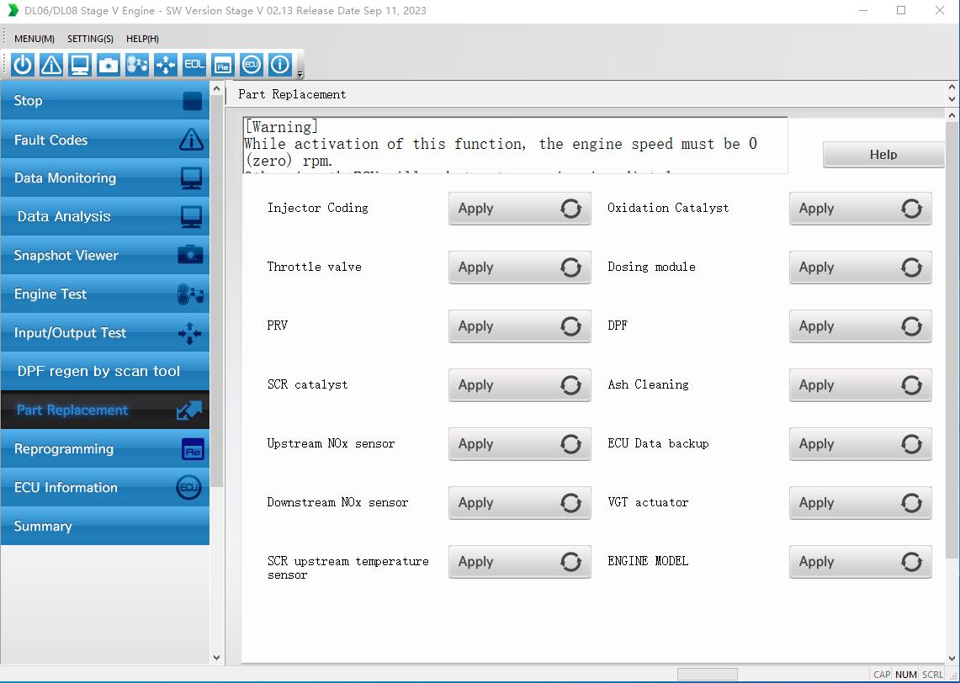
Task: Open fault codes warning-triangle toolbar icon
Action: (x=51, y=64)
